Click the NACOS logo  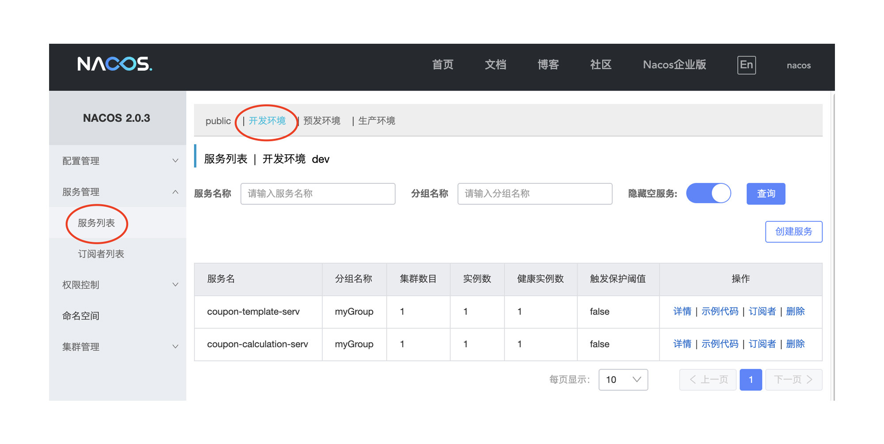(x=114, y=65)
